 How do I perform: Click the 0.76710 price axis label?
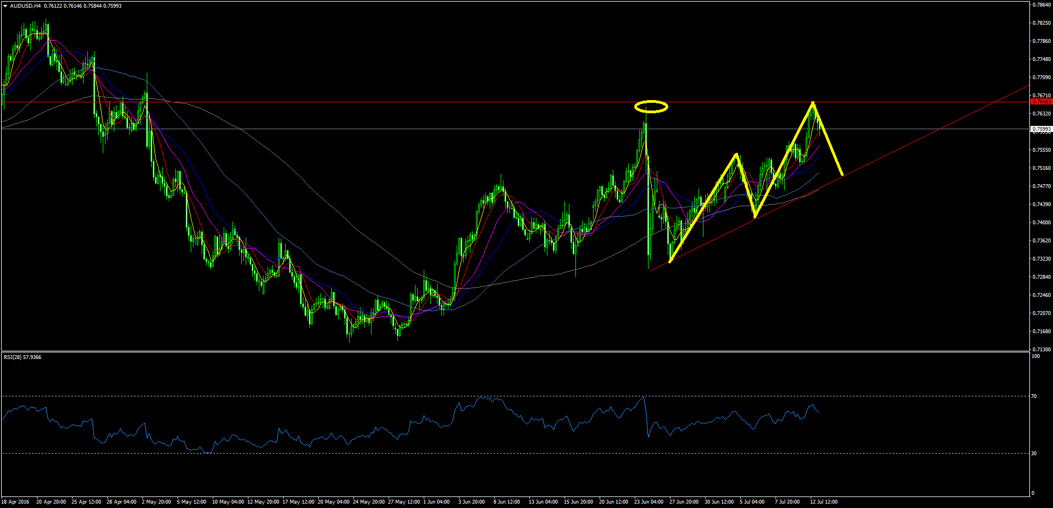pyautogui.click(x=1042, y=96)
